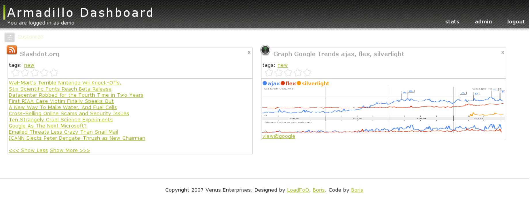The image size is (530, 203).
Task: Open the stats menu item
Action: point(452,22)
